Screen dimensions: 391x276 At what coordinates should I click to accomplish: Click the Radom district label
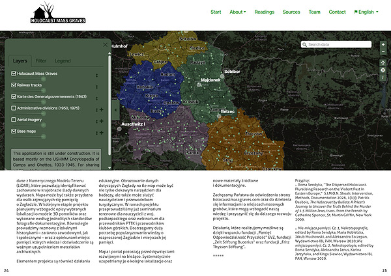pos(167,74)
